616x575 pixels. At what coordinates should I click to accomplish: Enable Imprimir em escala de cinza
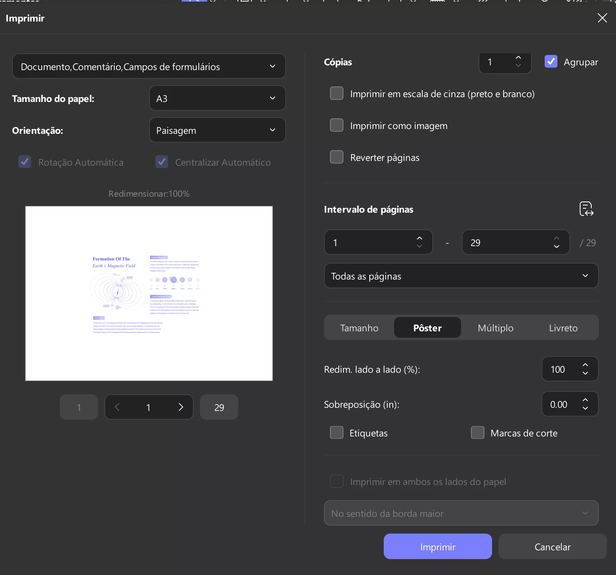(337, 94)
